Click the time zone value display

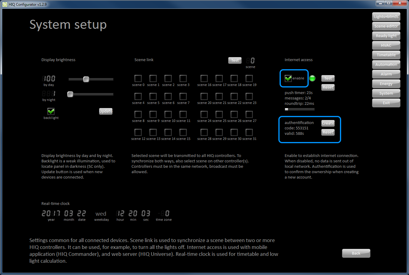click(164, 214)
